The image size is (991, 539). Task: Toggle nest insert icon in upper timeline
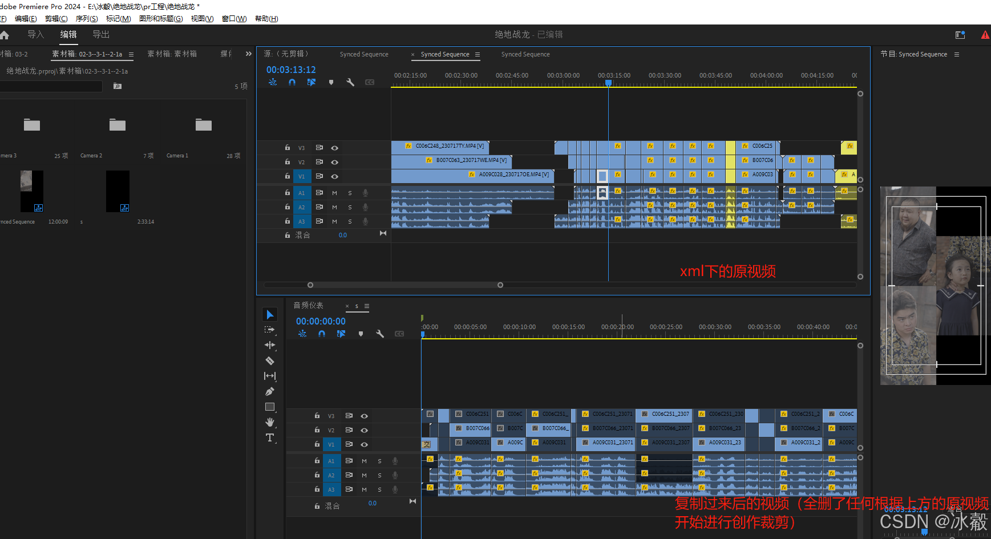click(273, 82)
